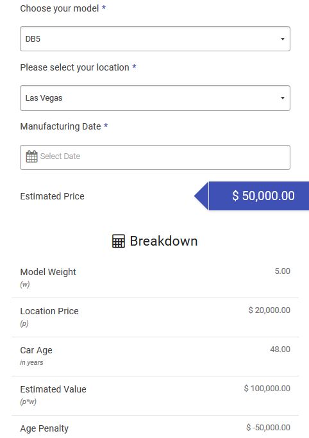
Task: Click the Age Penalty amount
Action: (x=268, y=427)
